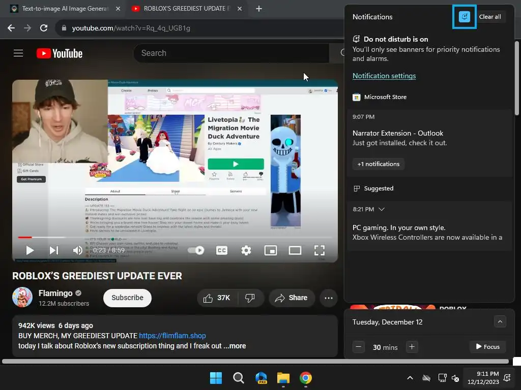Enter fullscreen mode
521x390 pixels.
(320, 250)
